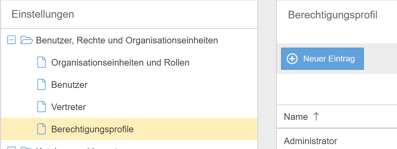The height and width of the screenshot is (149, 397).
Task: Click the document icon for Organisationseinheiten und Rollen
Action: point(41,63)
